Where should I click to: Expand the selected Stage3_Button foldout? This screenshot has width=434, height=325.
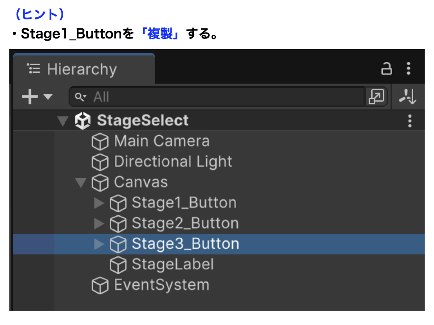[99, 244]
